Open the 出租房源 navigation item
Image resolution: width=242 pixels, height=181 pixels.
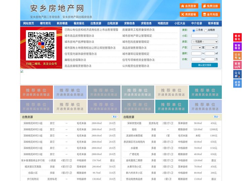[113, 23]
